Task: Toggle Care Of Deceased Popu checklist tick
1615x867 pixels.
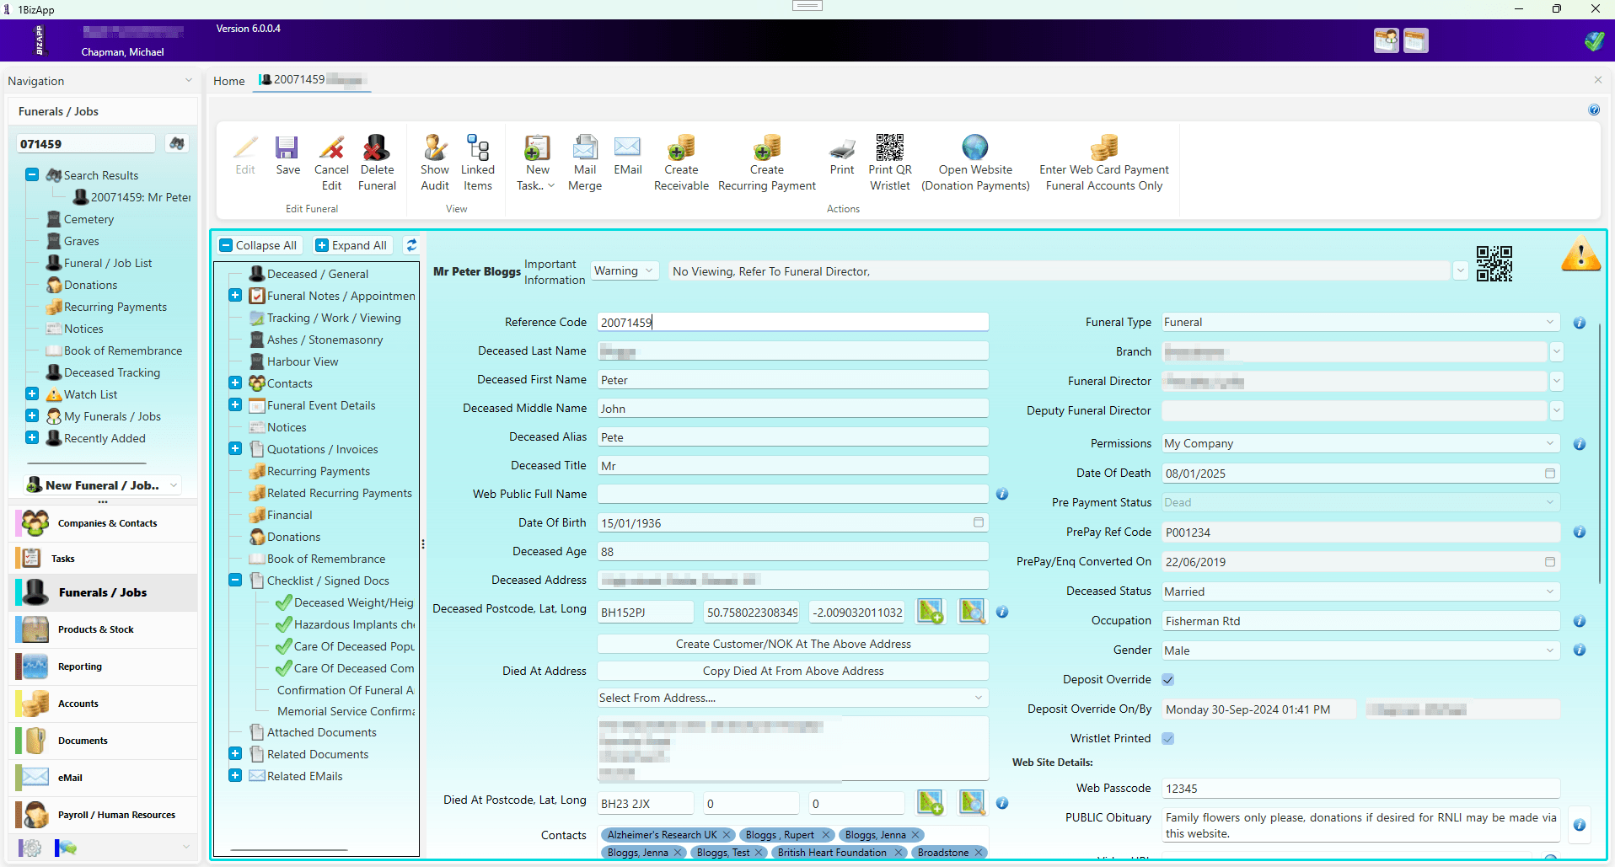Action: click(x=284, y=646)
